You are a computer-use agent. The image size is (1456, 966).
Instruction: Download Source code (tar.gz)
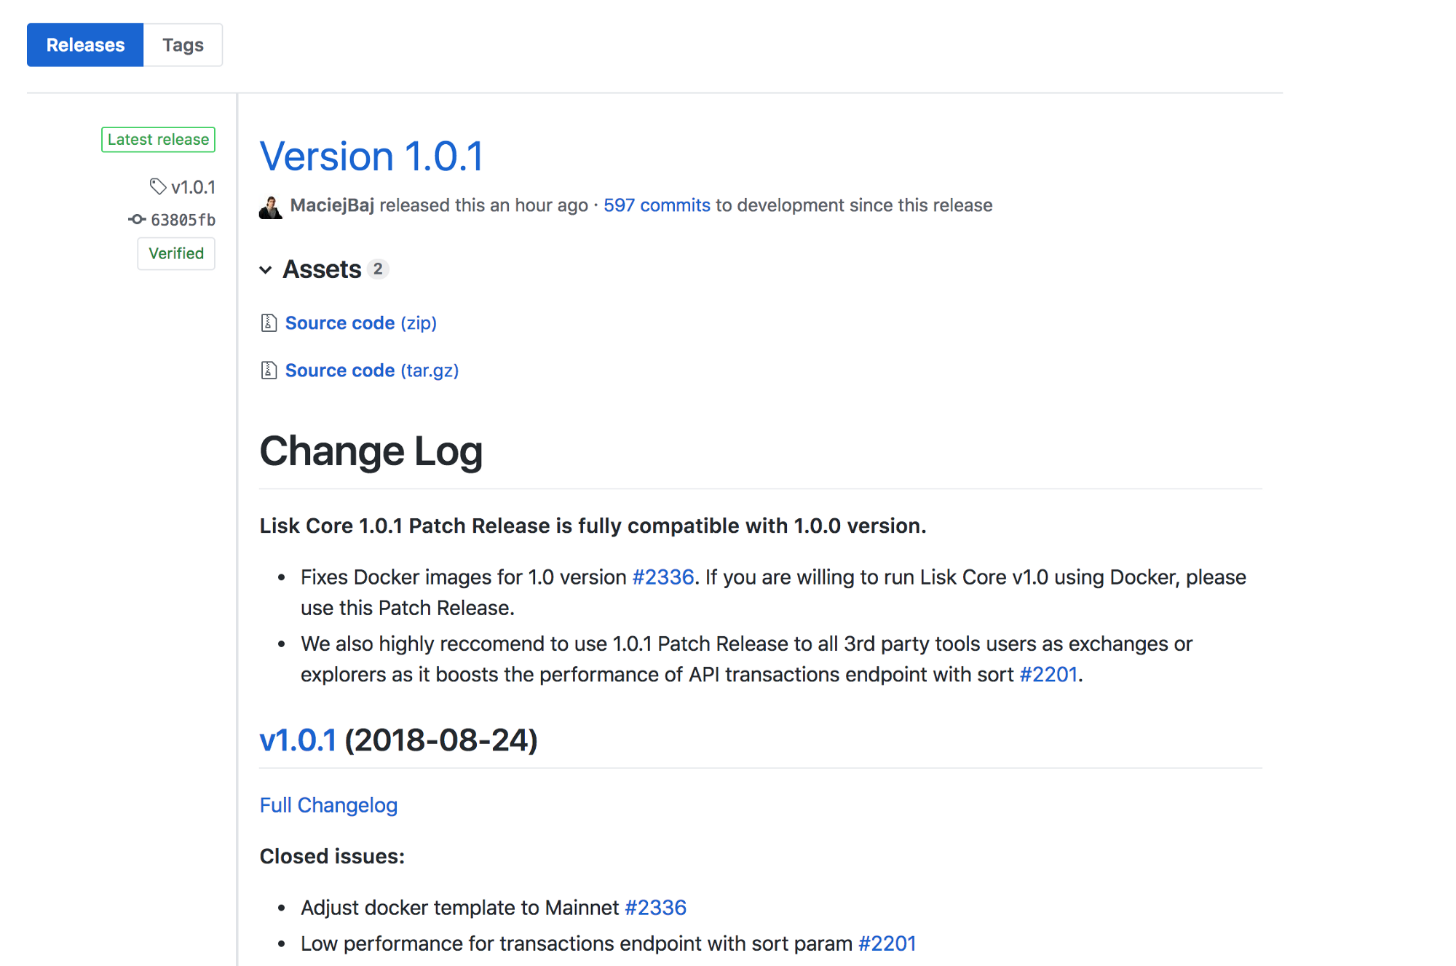pos(371,371)
